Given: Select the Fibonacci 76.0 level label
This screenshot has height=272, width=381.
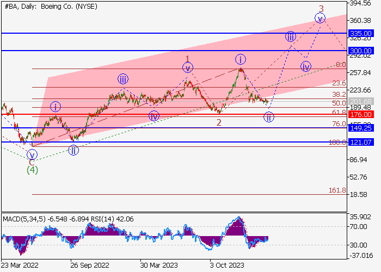Looking at the screenshot, I should (339, 124).
